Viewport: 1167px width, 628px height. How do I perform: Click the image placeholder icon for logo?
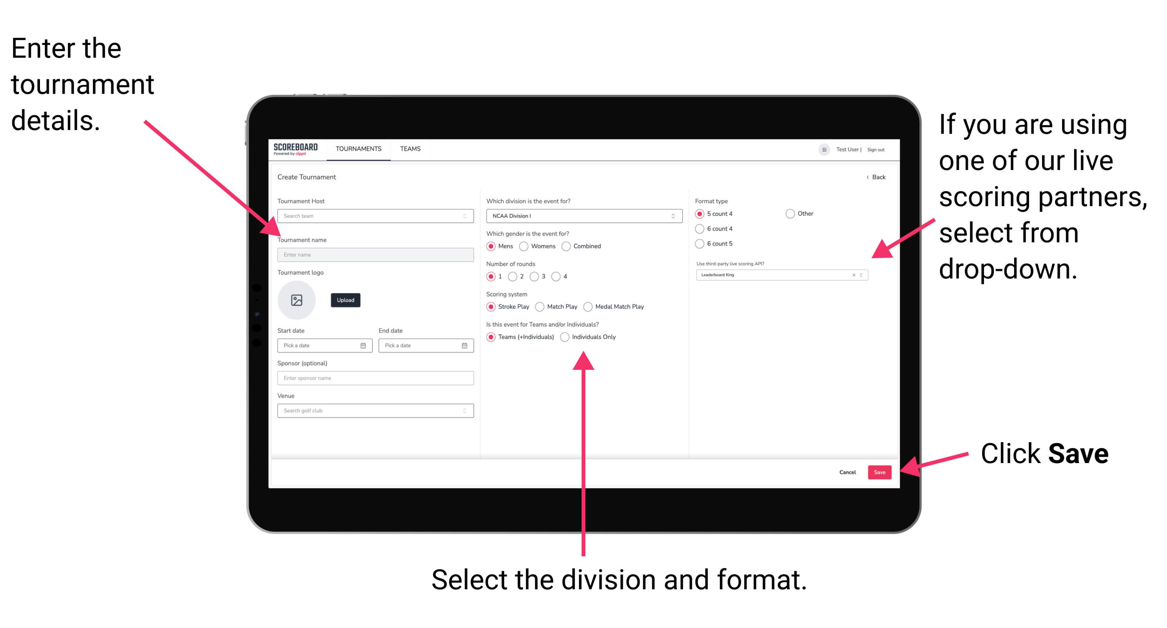pyautogui.click(x=296, y=300)
